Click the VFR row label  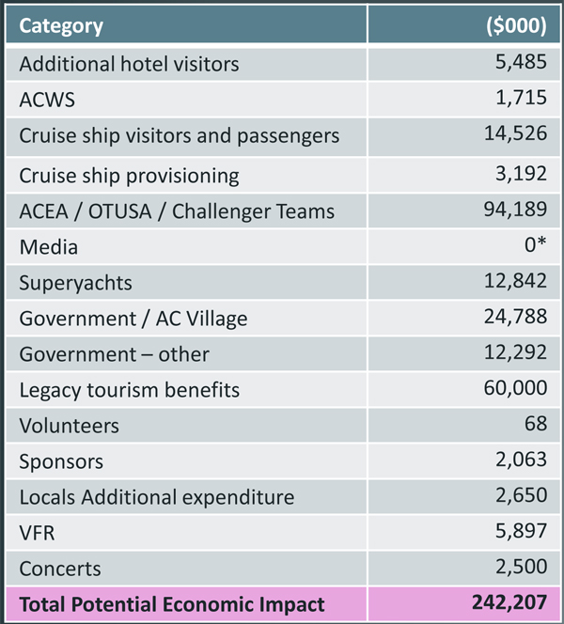point(37,533)
